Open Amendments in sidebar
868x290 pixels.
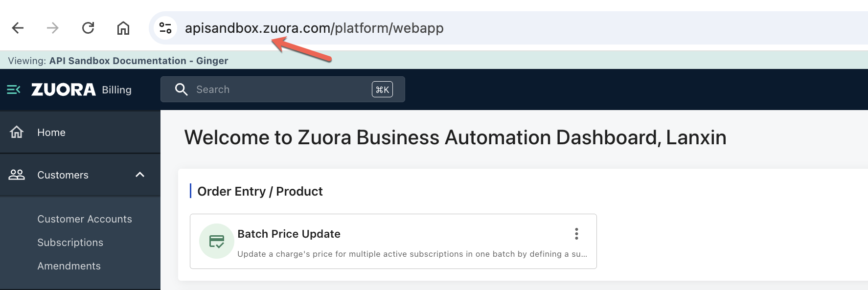coord(69,266)
